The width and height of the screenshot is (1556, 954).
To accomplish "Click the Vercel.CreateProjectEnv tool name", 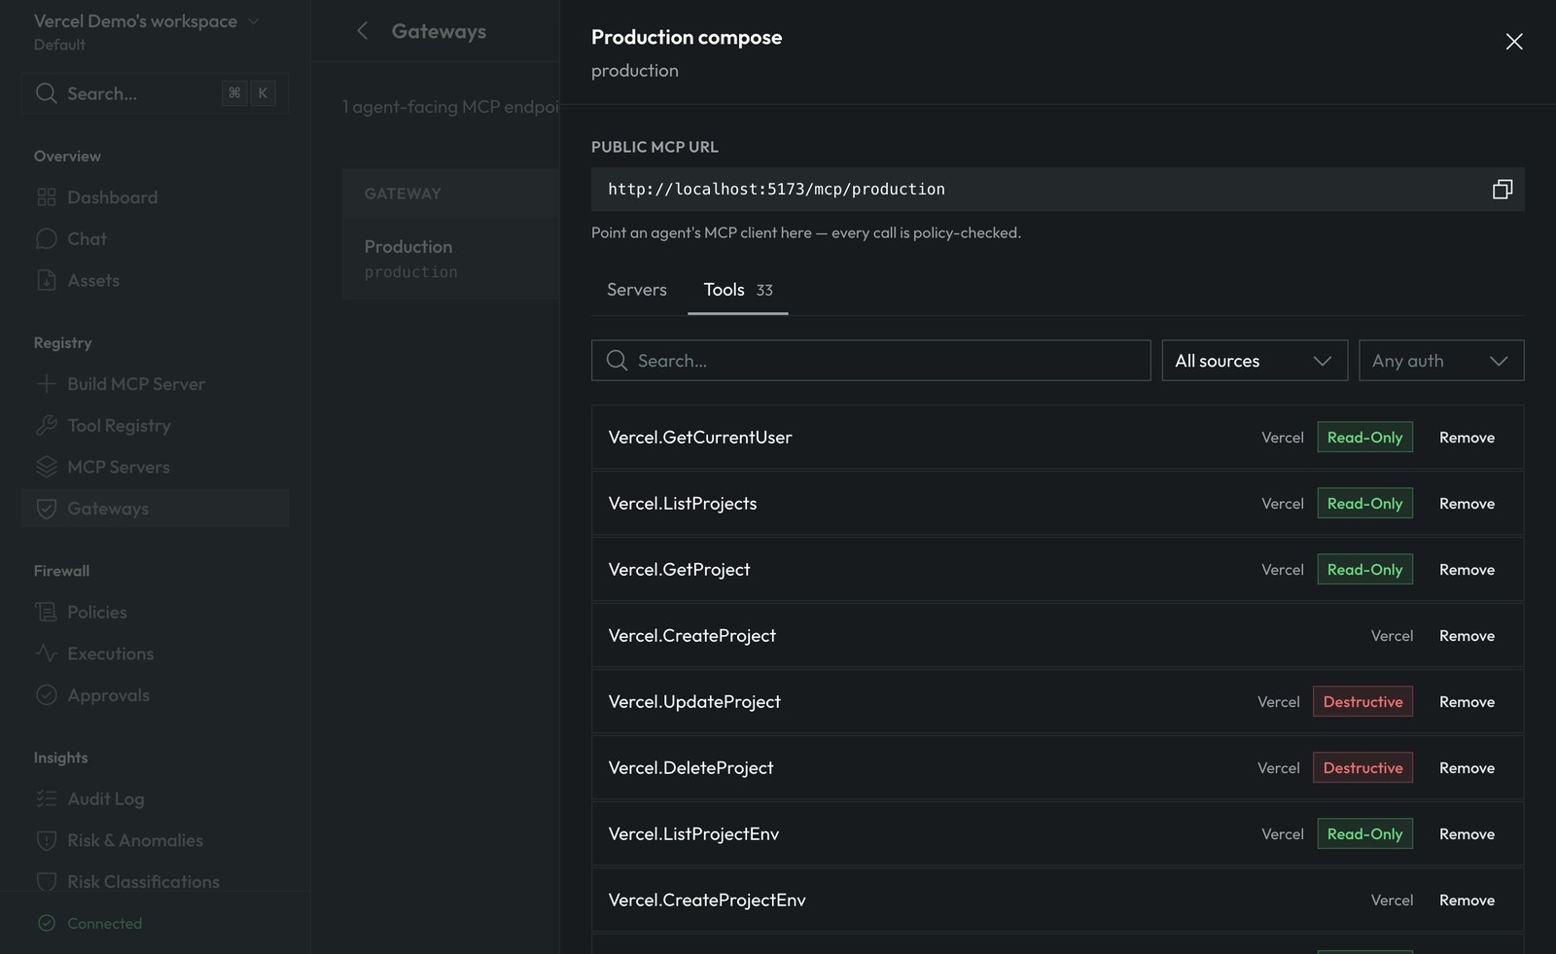I will point(707,901).
